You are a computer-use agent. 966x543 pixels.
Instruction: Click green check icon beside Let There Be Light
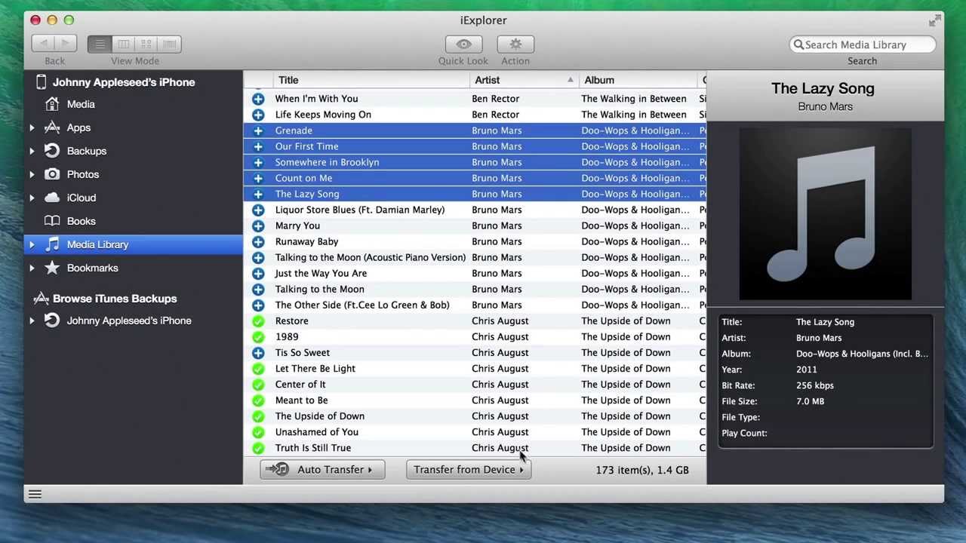click(x=258, y=368)
